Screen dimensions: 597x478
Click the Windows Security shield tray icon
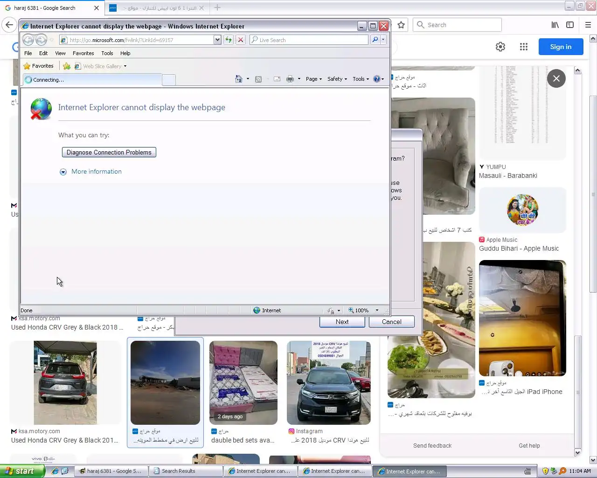[x=545, y=471]
